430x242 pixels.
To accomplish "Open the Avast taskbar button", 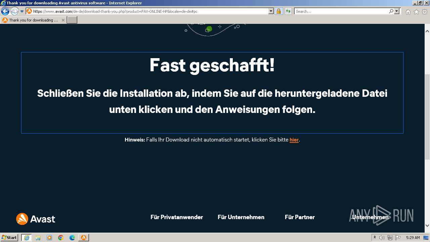I will tap(84, 238).
